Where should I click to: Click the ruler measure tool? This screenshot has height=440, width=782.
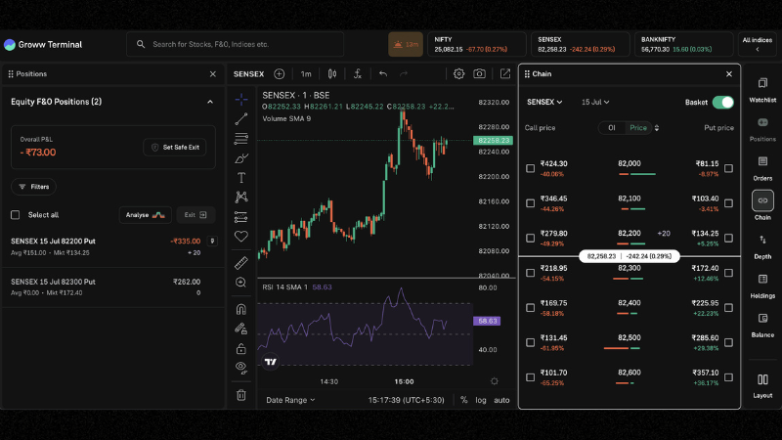[241, 263]
